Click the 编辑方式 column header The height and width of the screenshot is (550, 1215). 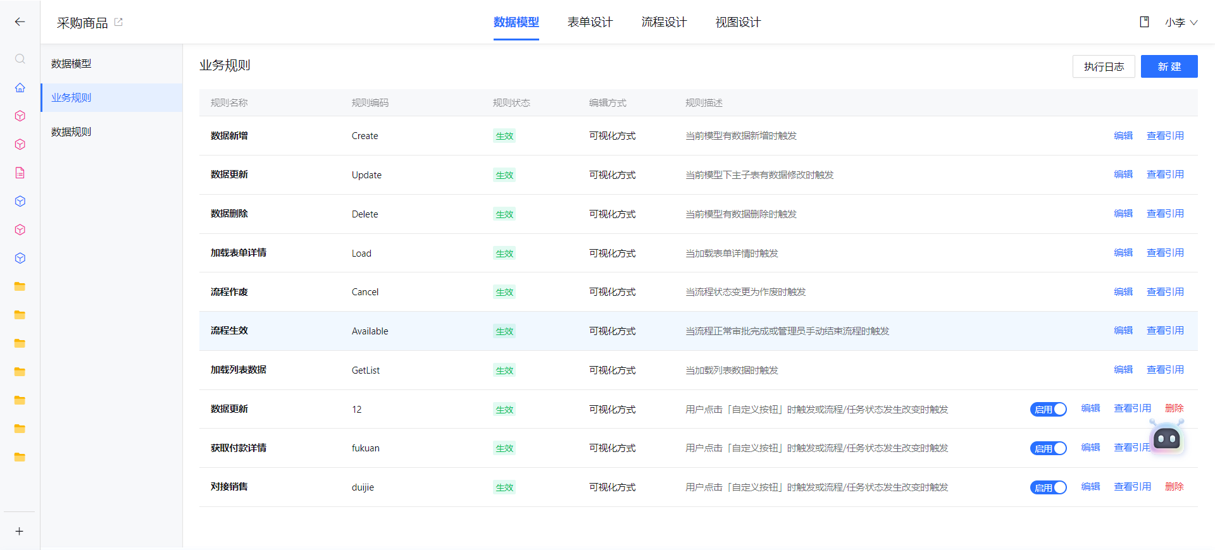(607, 102)
